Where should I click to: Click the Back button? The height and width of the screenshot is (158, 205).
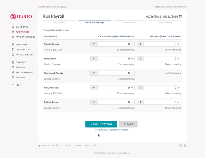128,124
